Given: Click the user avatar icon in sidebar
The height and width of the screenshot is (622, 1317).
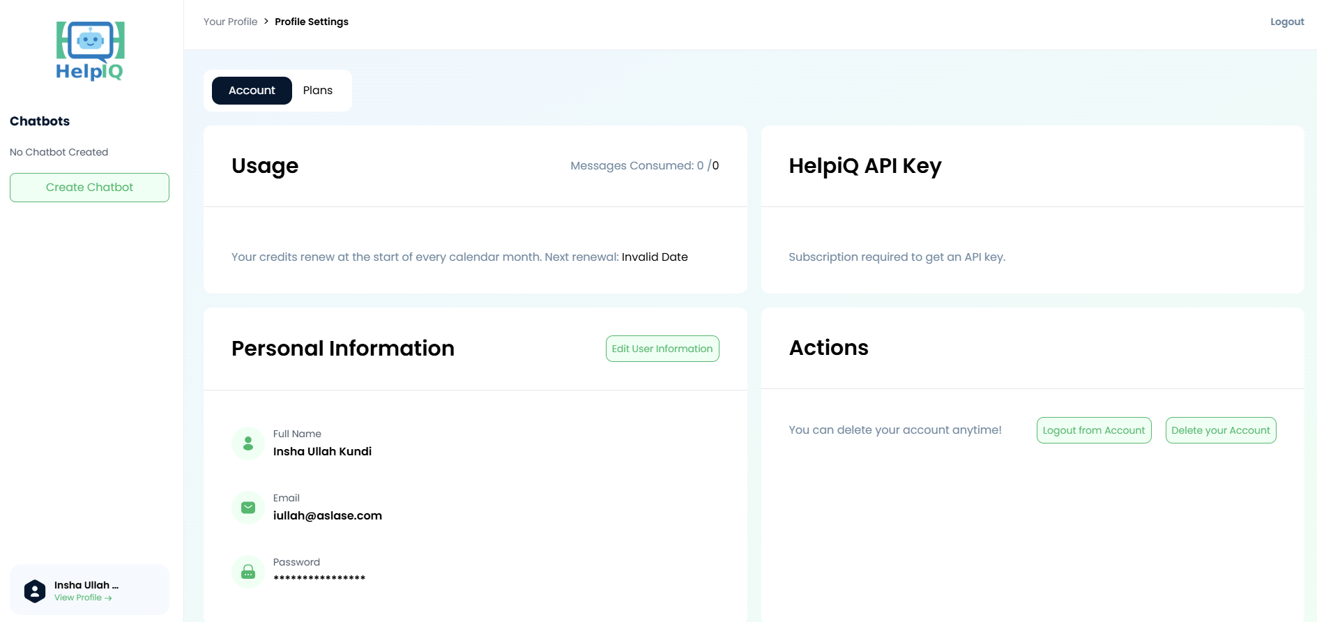Looking at the screenshot, I should tap(35, 591).
